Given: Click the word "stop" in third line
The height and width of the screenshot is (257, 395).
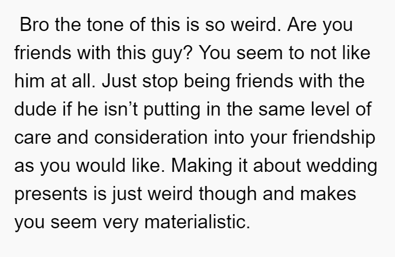Looking at the screenshot, I should (160, 82).
